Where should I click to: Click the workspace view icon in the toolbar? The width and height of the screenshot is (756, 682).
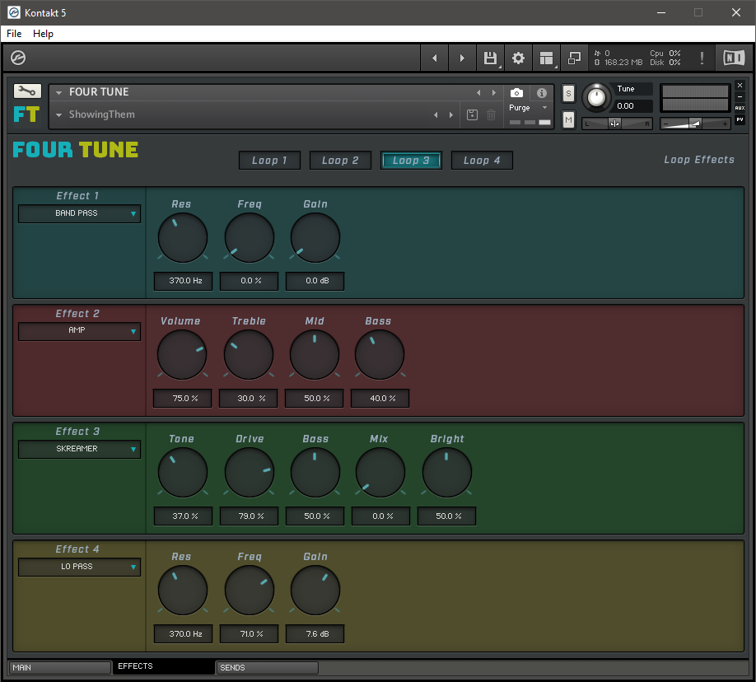(546, 58)
